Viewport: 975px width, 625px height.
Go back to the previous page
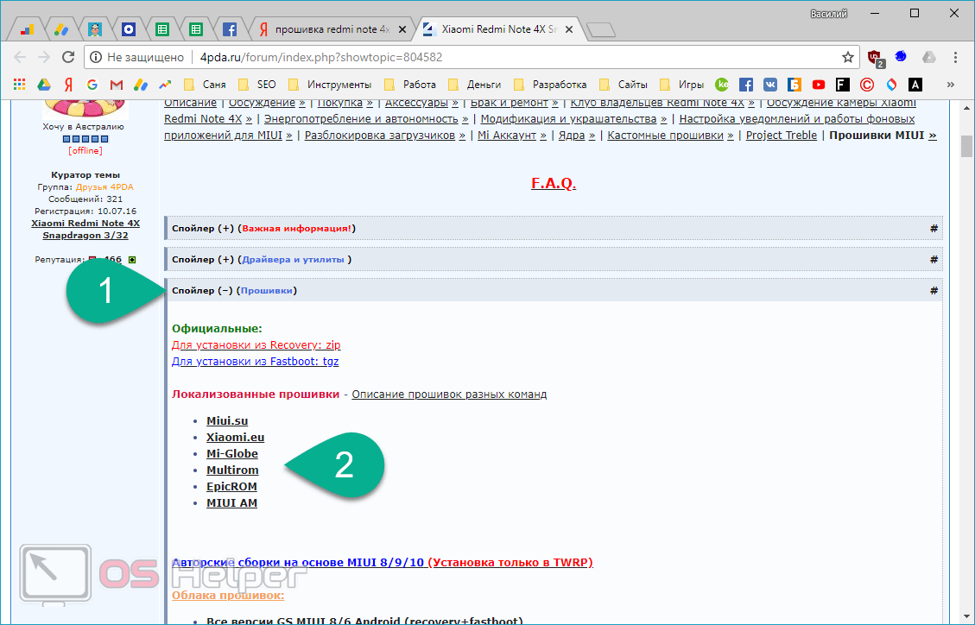pos(20,57)
